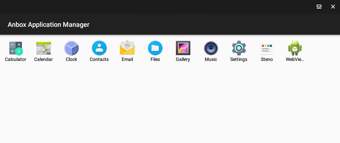The height and width of the screenshot is (143, 340).
Task: Open the Email envelope icon
Action: [x=127, y=48]
